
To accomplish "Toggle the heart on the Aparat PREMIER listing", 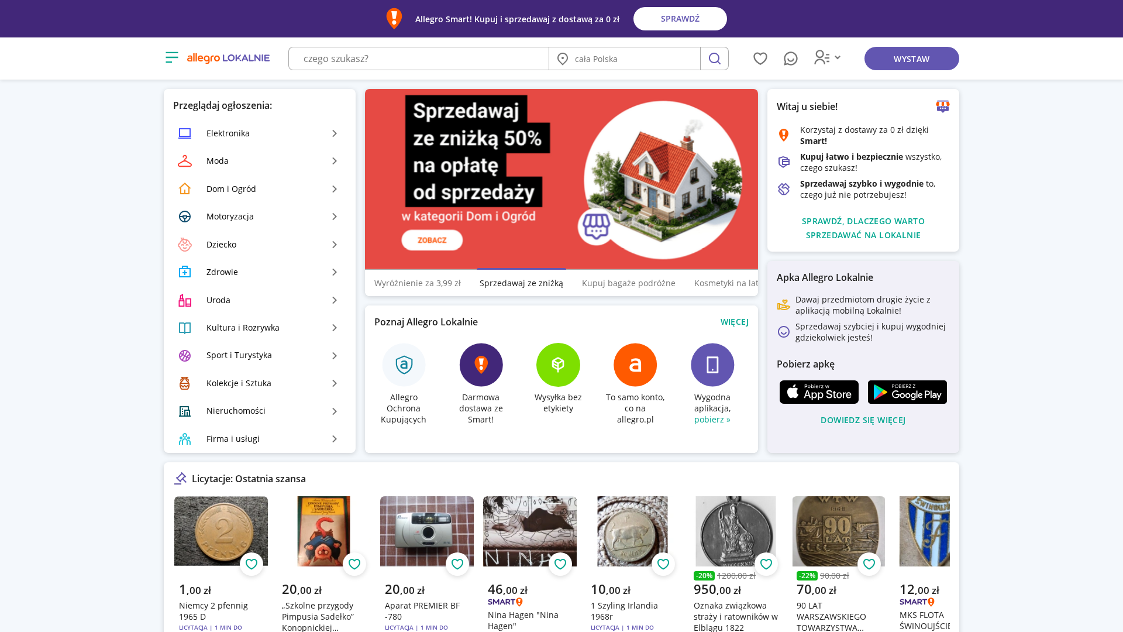I will point(457,564).
